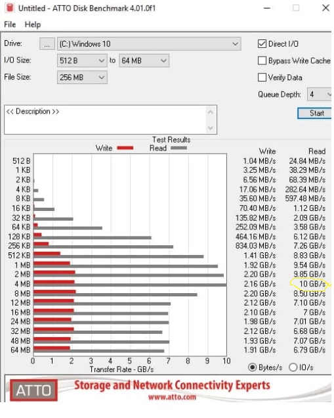This screenshot has height=418, width=334.
Task: Open the Drive selection dropdown
Action: point(149,44)
